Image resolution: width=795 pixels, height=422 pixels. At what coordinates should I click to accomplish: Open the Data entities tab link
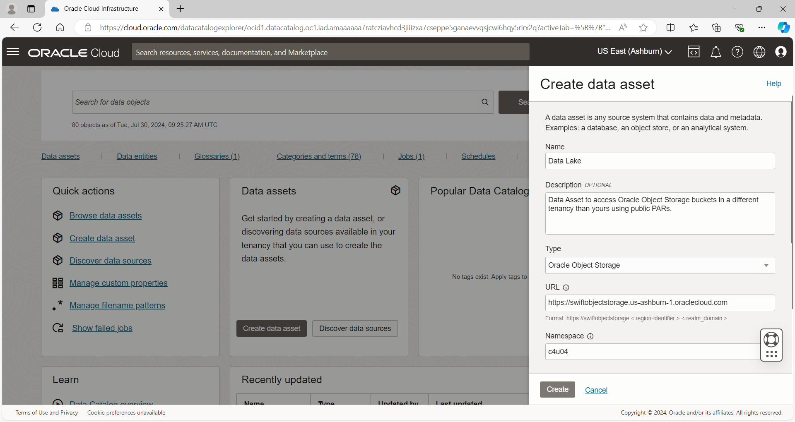coord(137,156)
